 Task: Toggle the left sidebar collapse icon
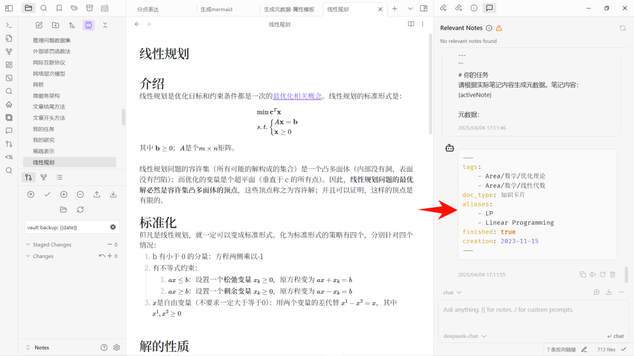click(x=9, y=8)
